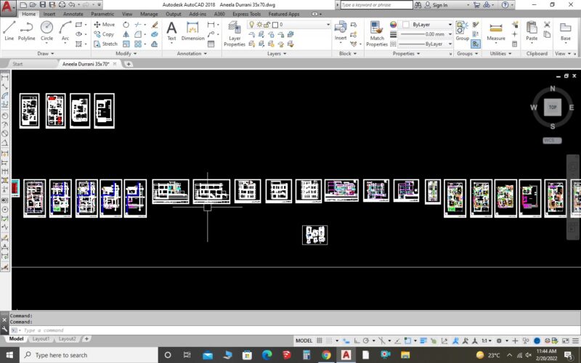This screenshot has width=581, height=363.
Task: Expand the ByLayer color dropdown
Action: (428, 25)
